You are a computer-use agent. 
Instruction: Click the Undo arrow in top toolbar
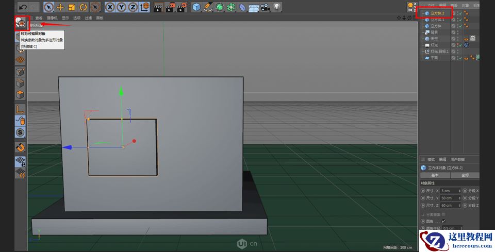pos(23,7)
